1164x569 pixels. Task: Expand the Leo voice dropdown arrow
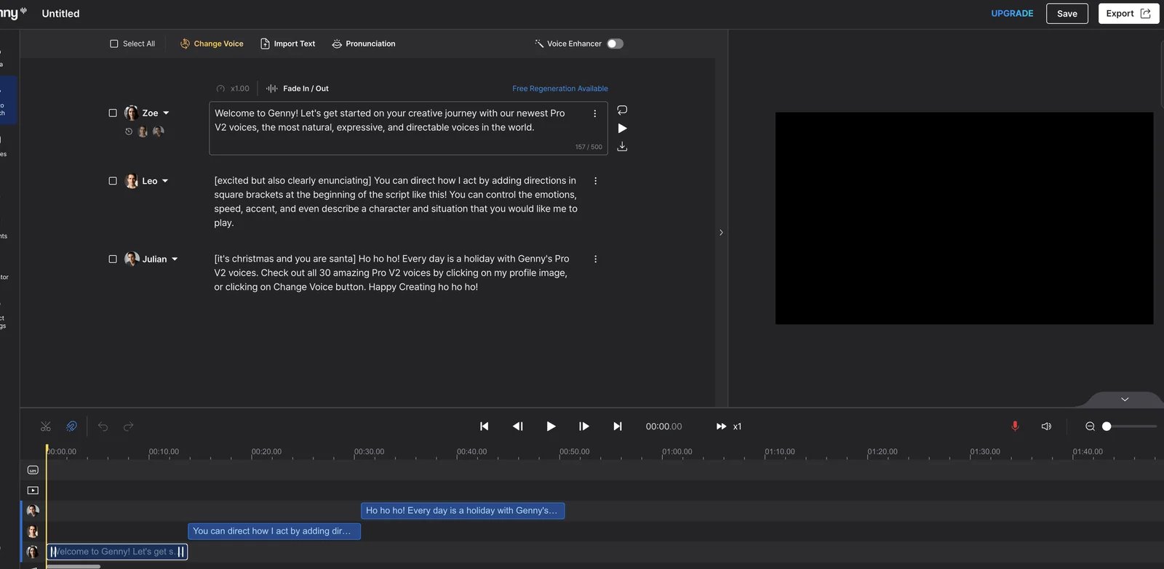165,181
